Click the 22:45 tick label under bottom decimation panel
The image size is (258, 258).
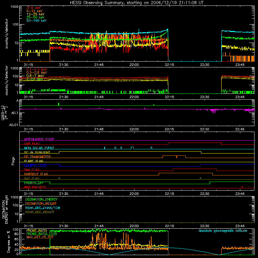click(240, 226)
